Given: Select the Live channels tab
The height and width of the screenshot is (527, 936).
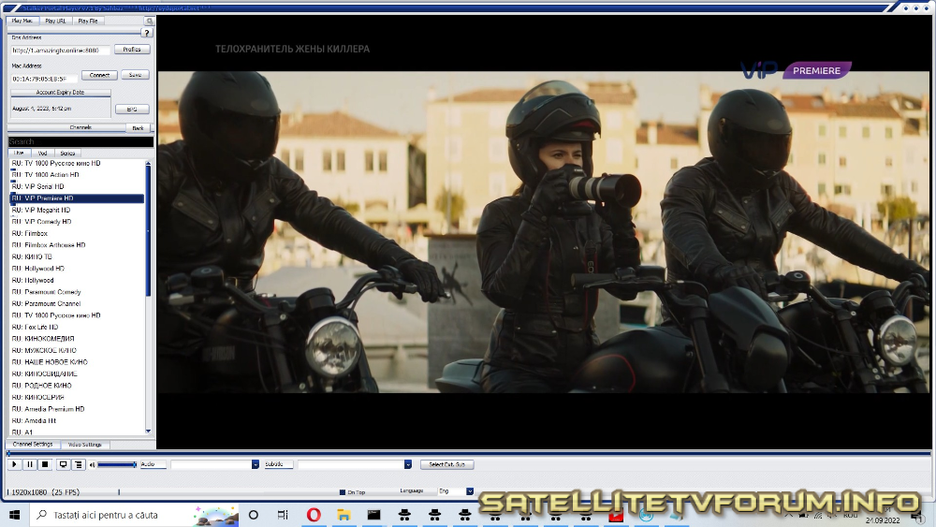Looking at the screenshot, I should tap(19, 154).
